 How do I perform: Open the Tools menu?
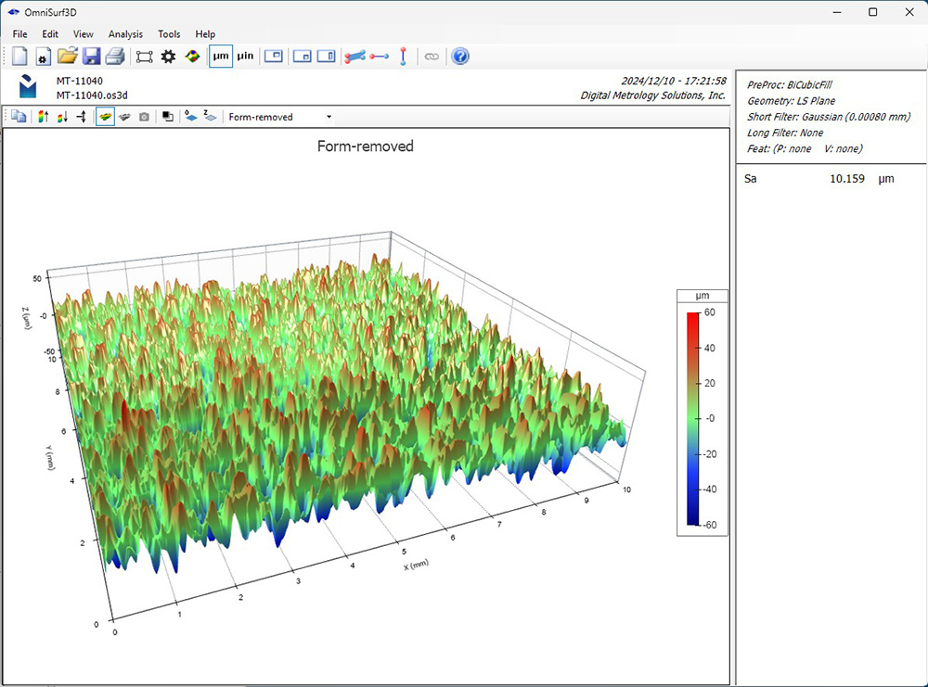pyautogui.click(x=169, y=33)
